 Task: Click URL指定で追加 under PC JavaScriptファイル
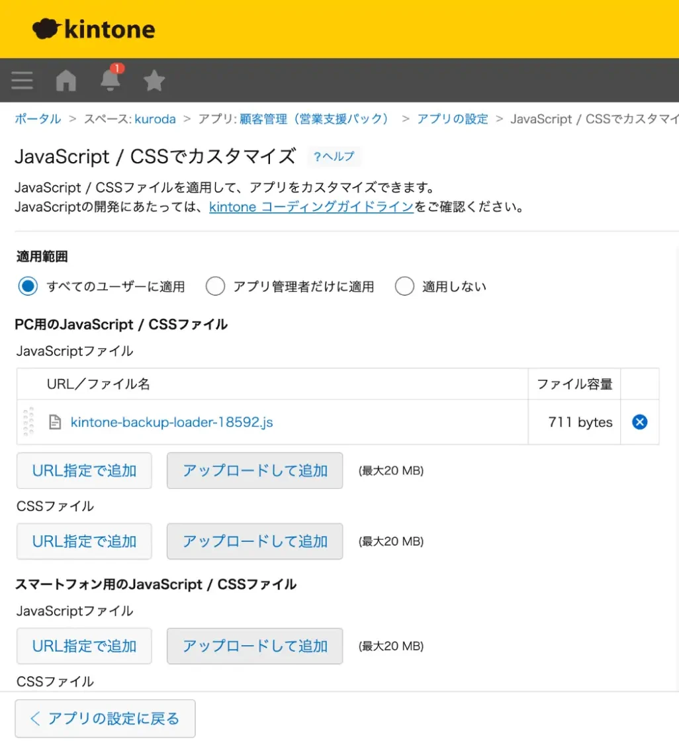click(84, 470)
